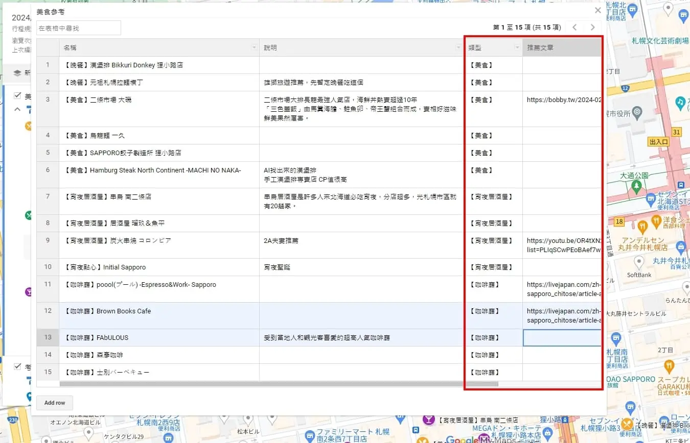
Task: Click the poool Espresso&Work Sapporo name cell
Action: point(159,289)
